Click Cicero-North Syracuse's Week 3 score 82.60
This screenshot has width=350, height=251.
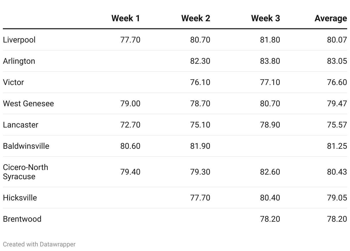click(x=270, y=172)
